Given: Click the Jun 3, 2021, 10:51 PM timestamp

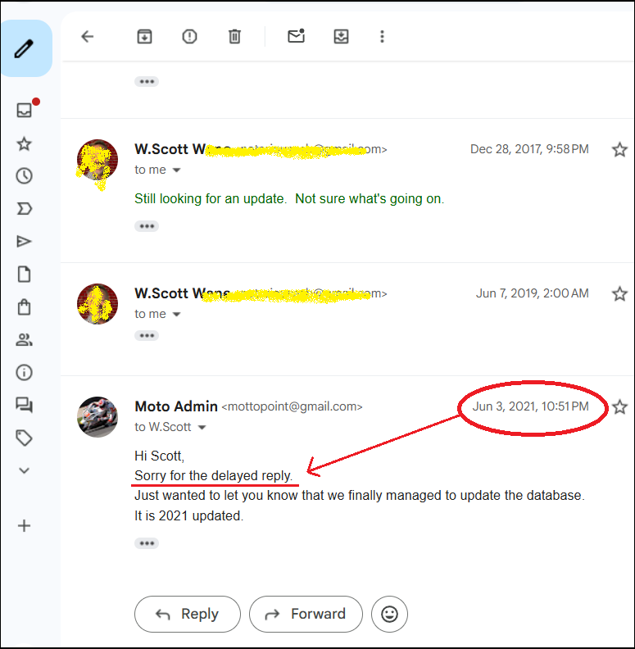Looking at the screenshot, I should (531, 406).
